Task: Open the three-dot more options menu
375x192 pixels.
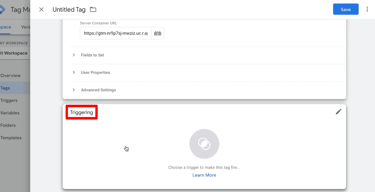Action: [367, 9]
